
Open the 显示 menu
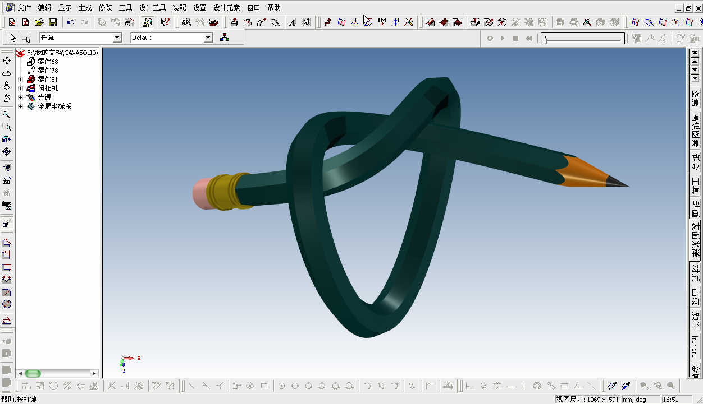[x=65, y=8]
